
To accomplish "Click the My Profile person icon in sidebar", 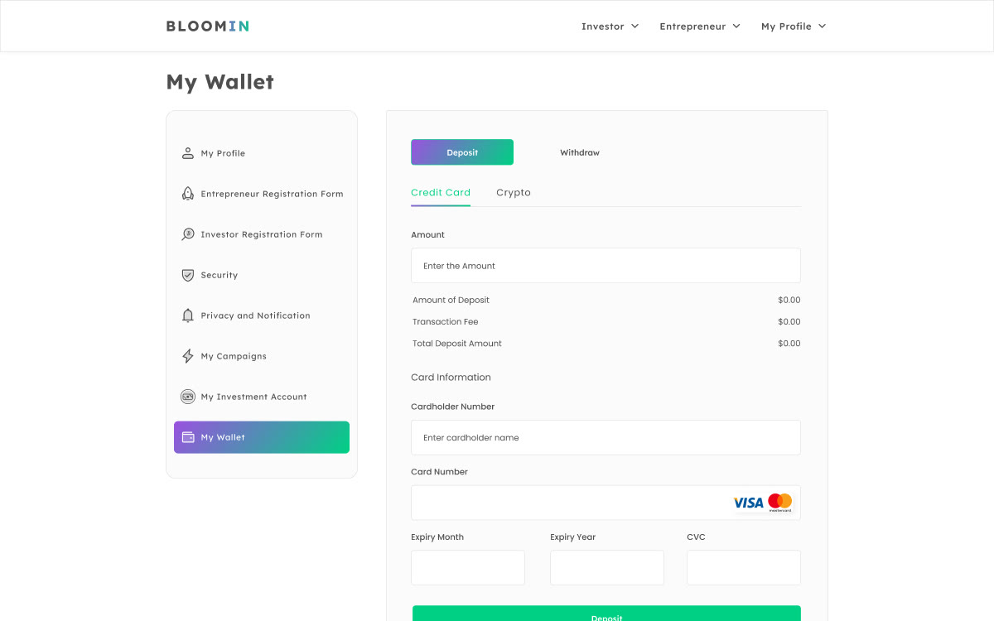I will click(x=188, y=153).
